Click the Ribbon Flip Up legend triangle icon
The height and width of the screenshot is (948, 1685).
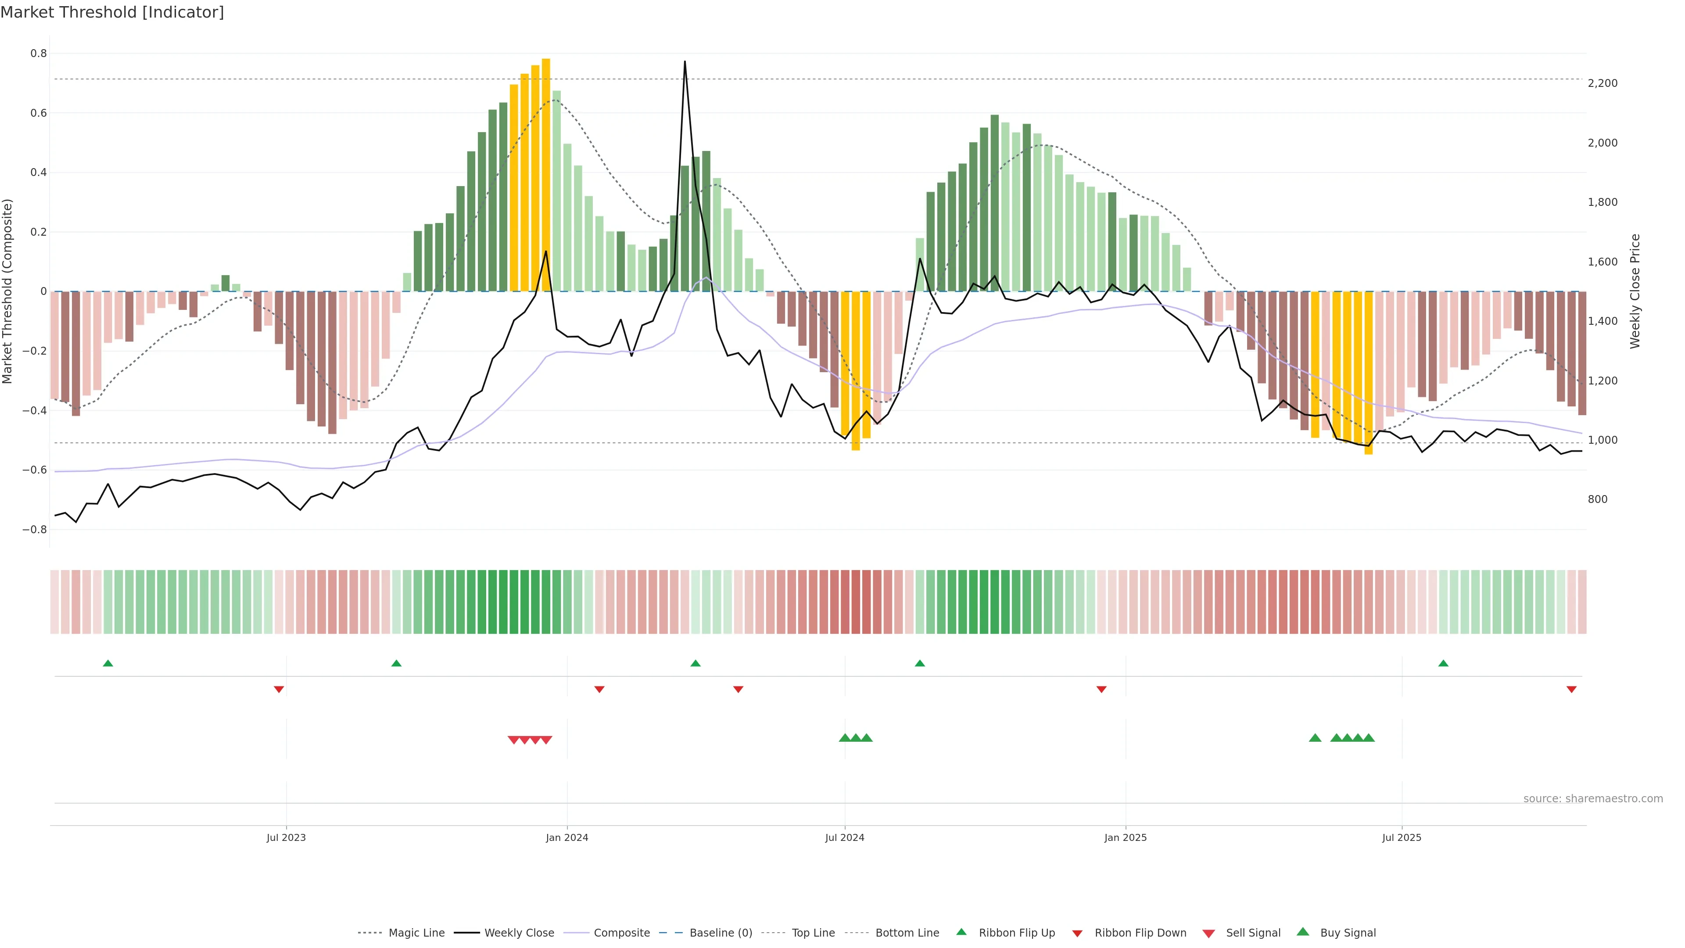961,932
